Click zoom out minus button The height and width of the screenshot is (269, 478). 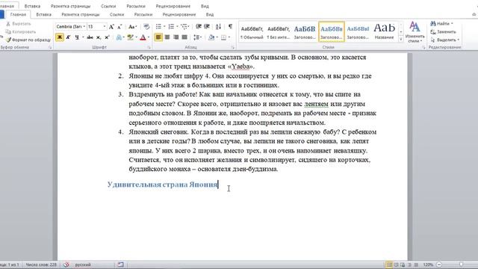[439, 265]
